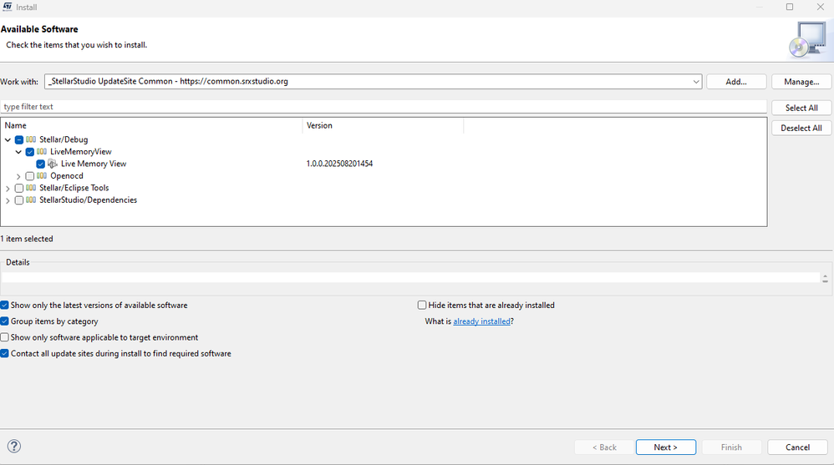
Task: Click the Details scrollbar arrows
Action: pos(825,277)
